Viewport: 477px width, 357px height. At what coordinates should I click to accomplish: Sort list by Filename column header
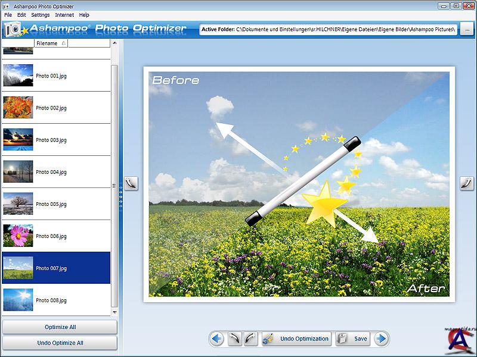51,43
